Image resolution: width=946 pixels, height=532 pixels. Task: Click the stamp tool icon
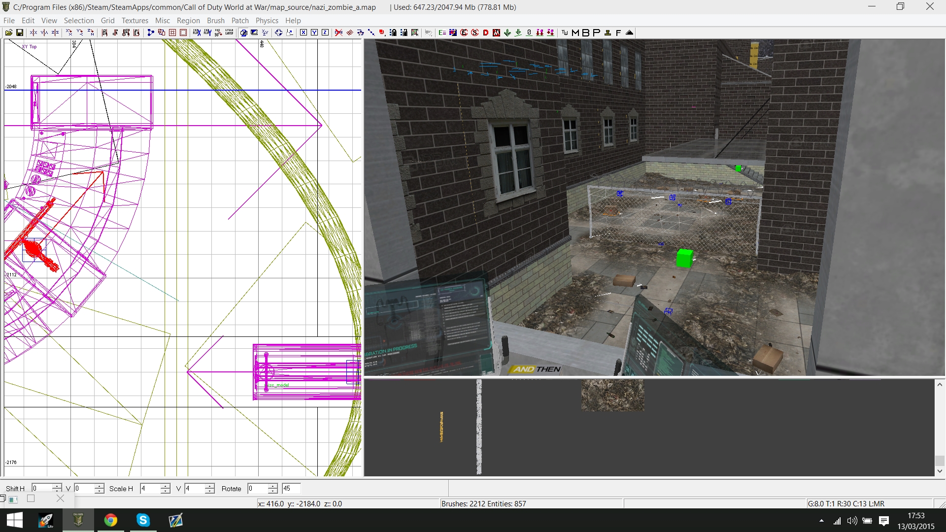pos(608,33)
